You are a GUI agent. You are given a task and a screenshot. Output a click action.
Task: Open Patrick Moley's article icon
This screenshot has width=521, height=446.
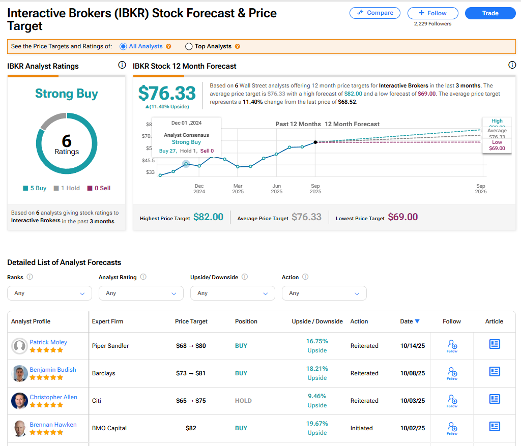coord(494,344)
